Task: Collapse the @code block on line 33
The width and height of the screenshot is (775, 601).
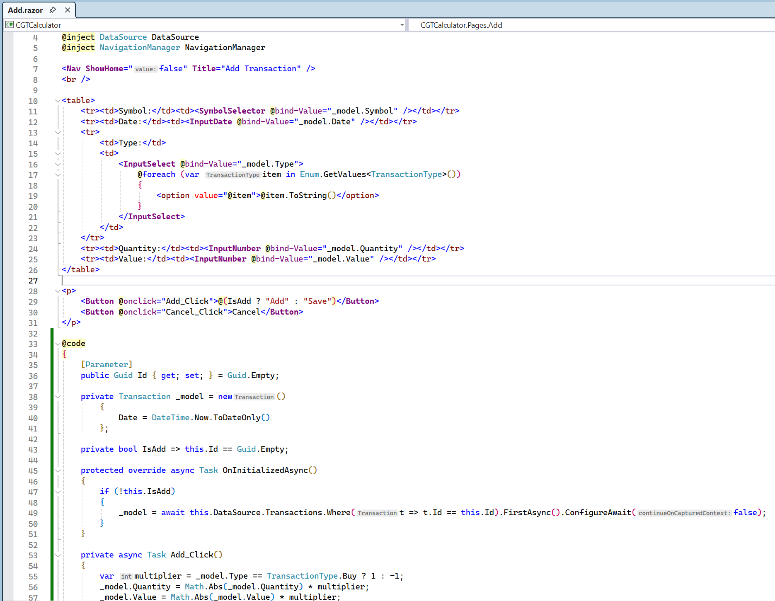Action: [58, 344]
